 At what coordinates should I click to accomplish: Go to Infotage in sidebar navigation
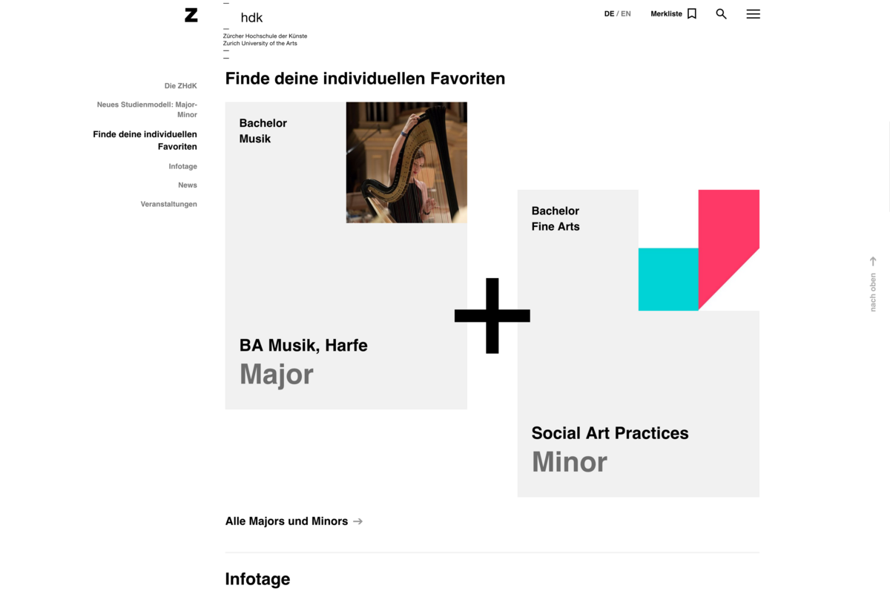tap(183, 167)
